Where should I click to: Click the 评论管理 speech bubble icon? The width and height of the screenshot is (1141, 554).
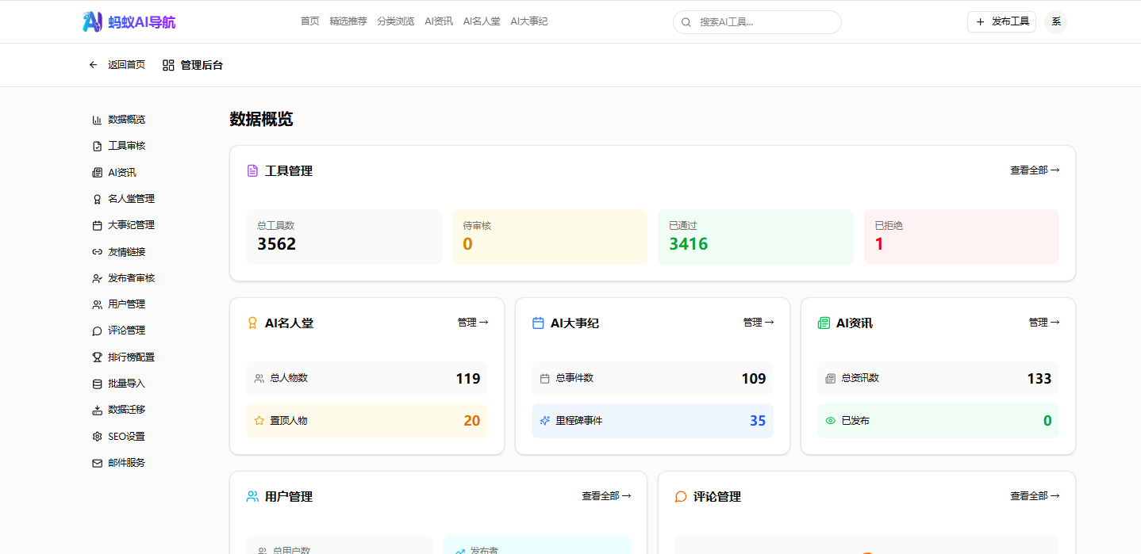point(681,496)
